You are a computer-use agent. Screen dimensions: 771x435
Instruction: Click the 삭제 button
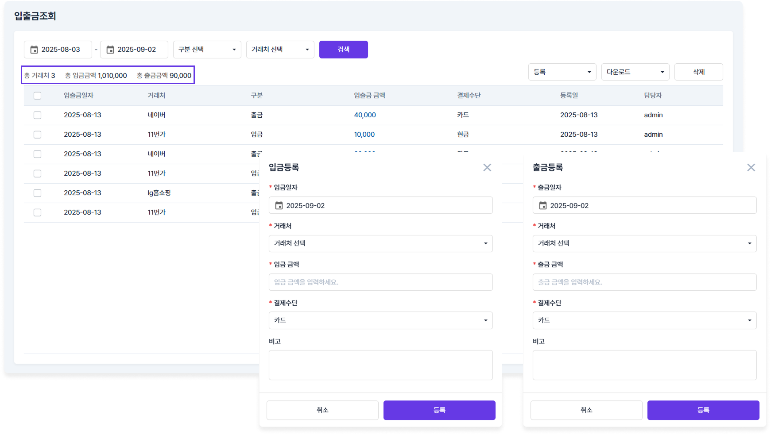[698, 72]
